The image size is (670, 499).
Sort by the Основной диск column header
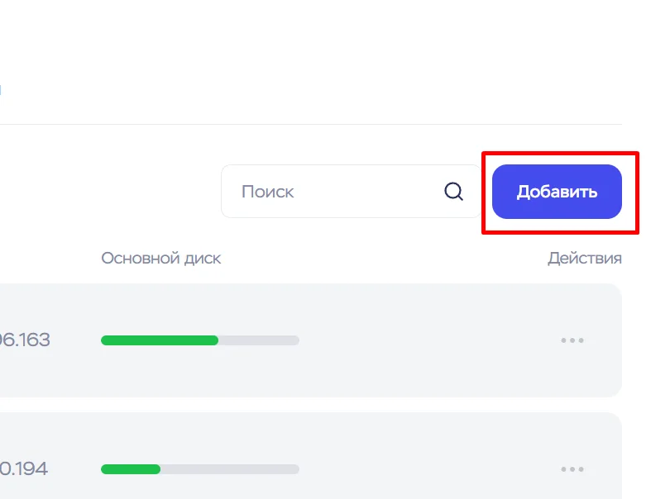click(x=161, y=259)
